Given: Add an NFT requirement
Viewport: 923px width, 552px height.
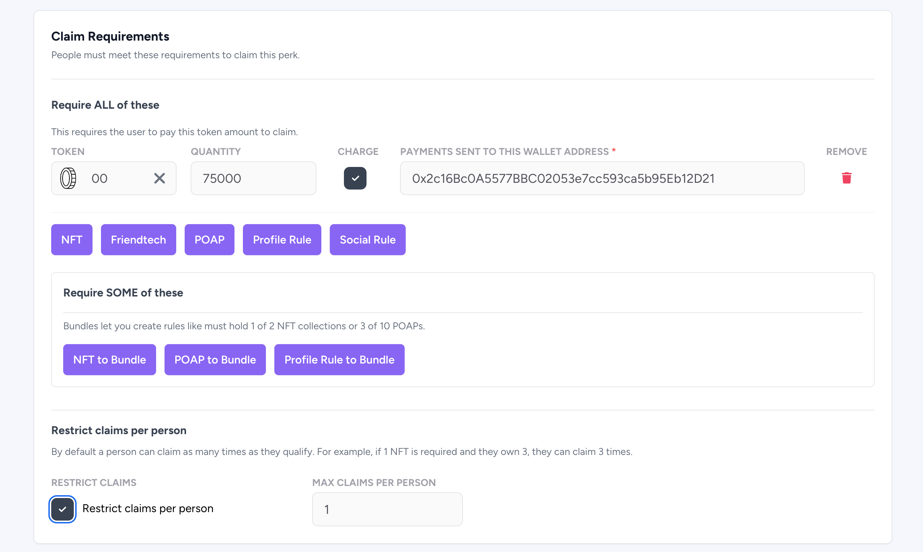Looking at the screenshot, I should click(x=72, y=240).
